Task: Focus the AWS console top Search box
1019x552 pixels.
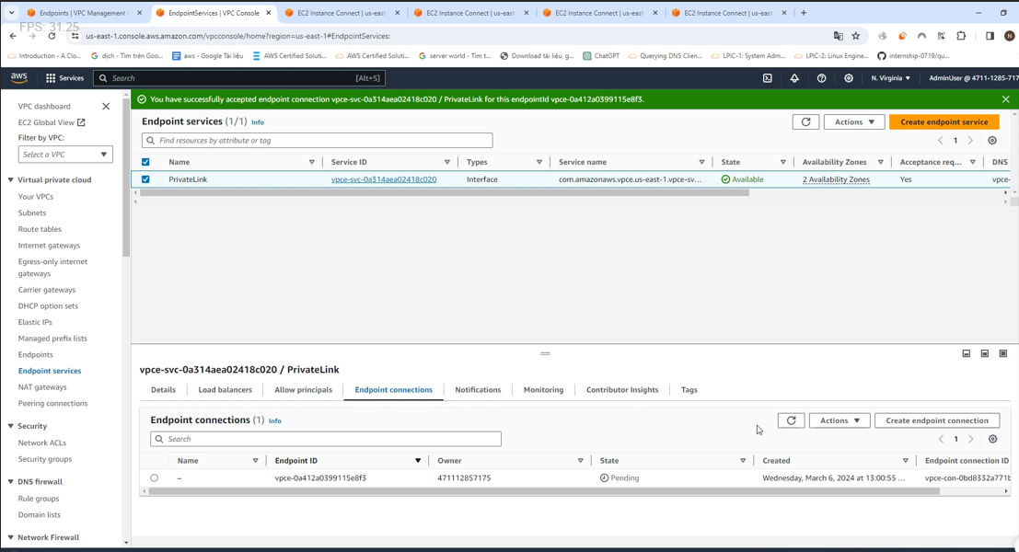Action: (239, 78)
